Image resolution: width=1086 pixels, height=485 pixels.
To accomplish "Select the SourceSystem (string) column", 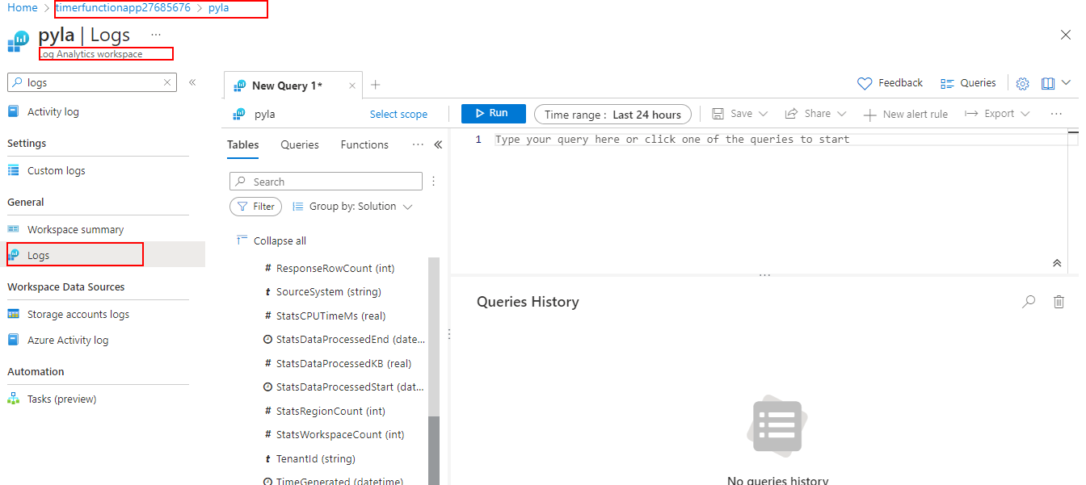I will pyautogui.click(x=322, y=292).
